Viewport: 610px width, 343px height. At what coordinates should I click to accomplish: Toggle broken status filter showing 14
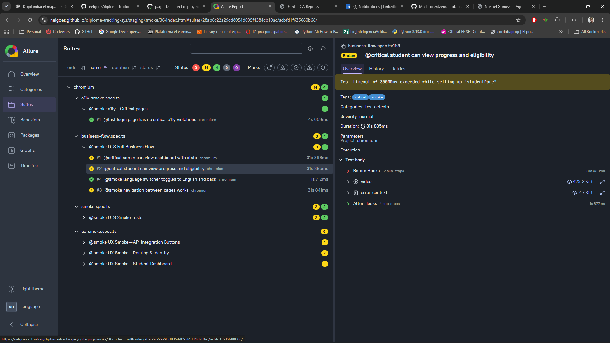coord(207,68)
